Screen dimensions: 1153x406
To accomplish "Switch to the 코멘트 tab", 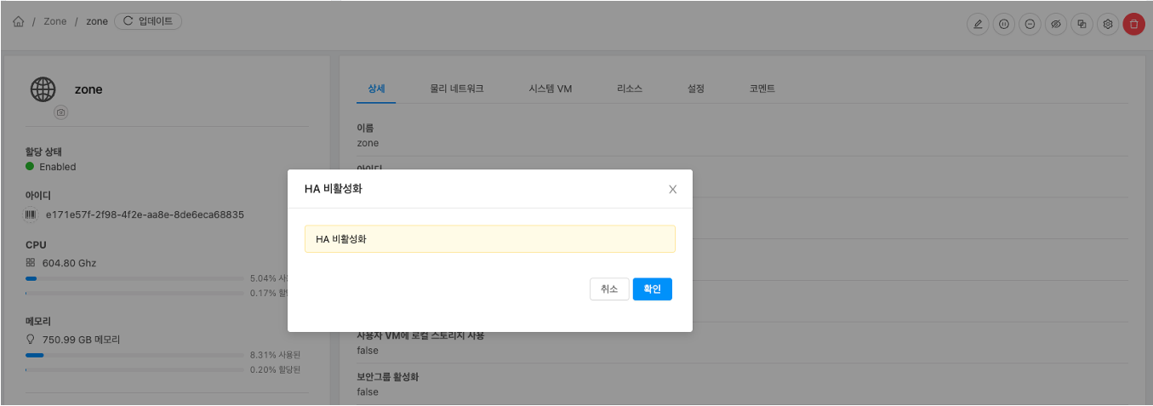I will pos(762,89).
